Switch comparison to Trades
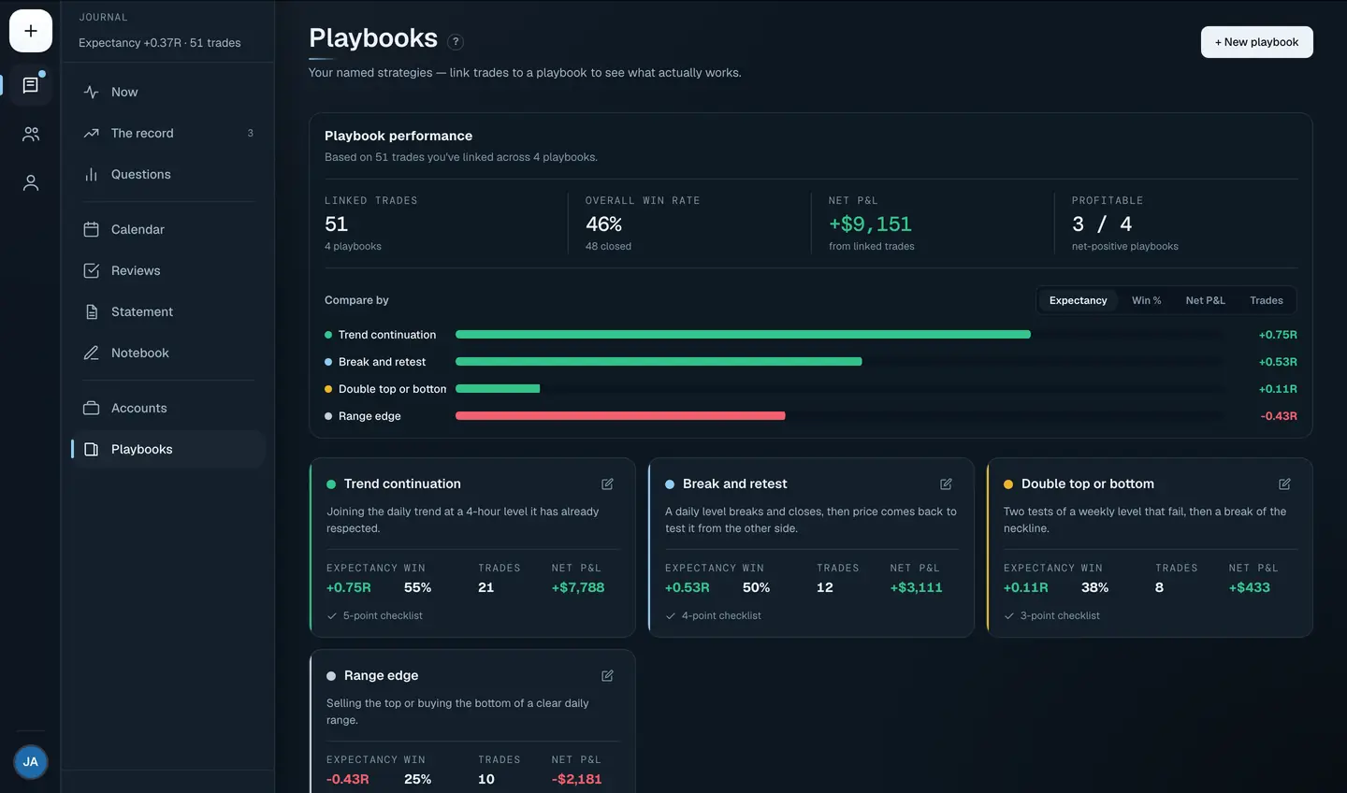The width and height of the screenshot is (1347, 793). pyautogui.click(x=1267, y=300)
